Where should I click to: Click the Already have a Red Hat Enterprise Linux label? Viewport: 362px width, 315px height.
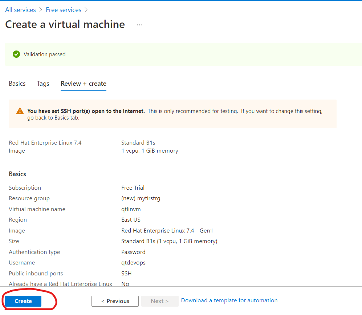tap(60, 284)
